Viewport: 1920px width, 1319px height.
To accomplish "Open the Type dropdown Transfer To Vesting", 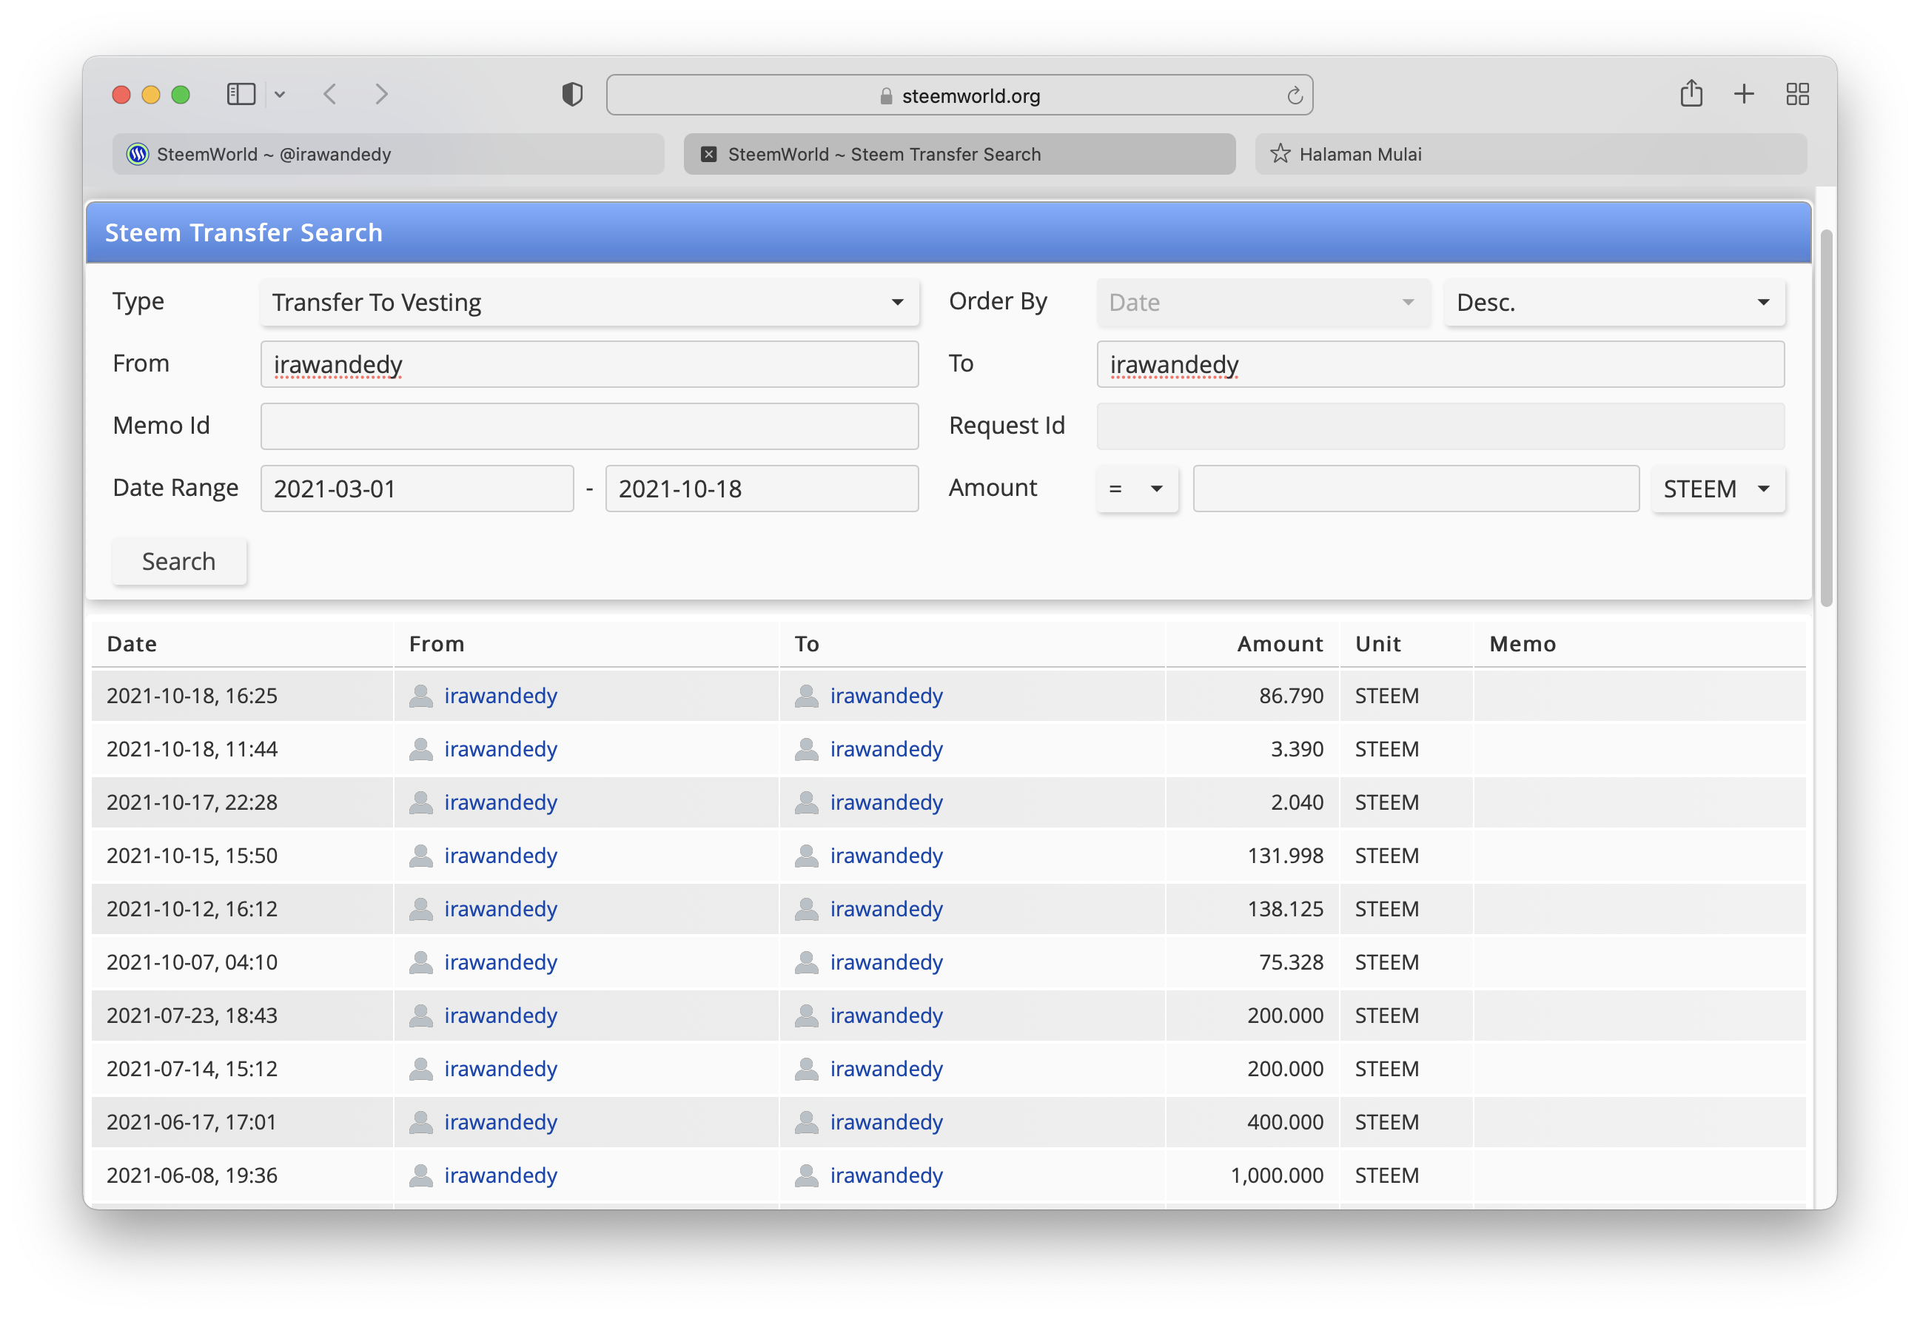I will click(x=589, y=303).
